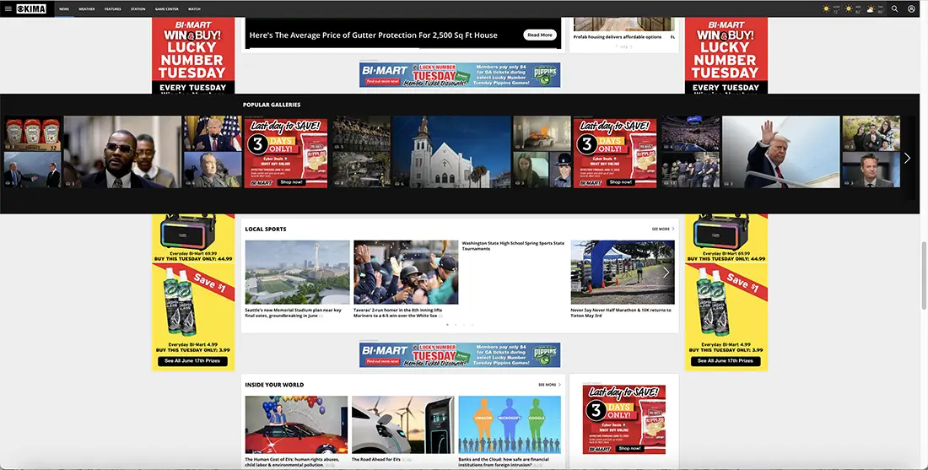
Task: Open Taveras' 2-run homer Mariners headline
Action: 398,312
